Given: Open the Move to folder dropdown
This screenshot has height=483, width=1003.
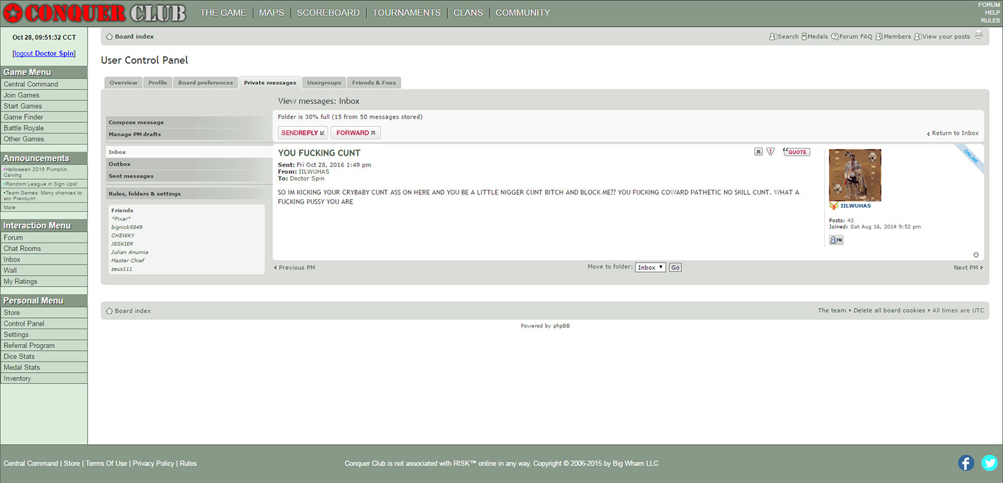Looking at the screenshot, I should [x=650, y=267].
